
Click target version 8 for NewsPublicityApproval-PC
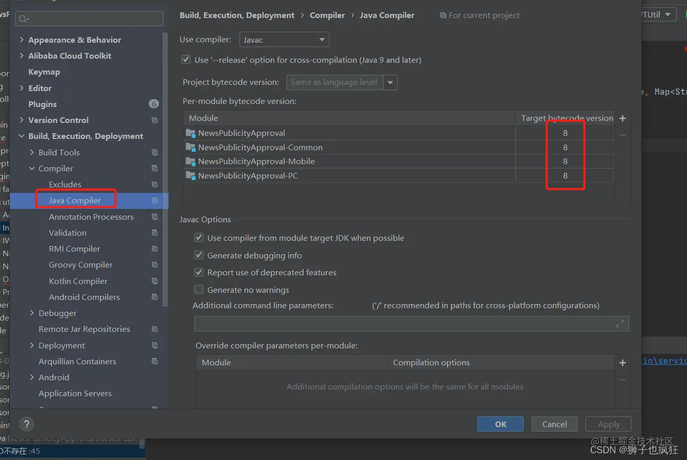click(x=565, y=176)
